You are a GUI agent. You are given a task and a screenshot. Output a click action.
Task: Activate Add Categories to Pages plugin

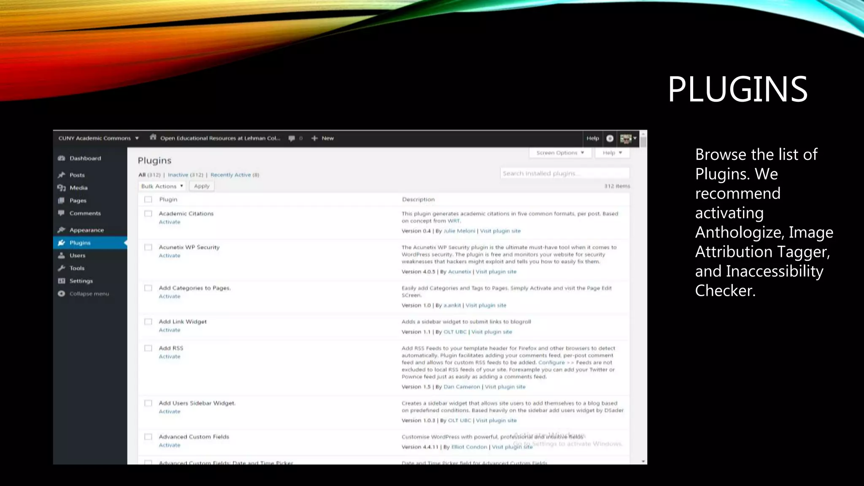click(170, 296)
